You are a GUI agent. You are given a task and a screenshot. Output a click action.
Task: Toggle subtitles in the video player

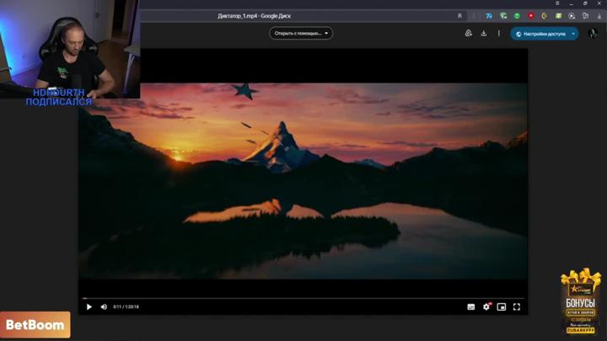pyautogui.click(x=471, y=306)
